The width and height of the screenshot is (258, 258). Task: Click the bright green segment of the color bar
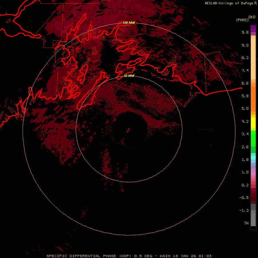(x=253, y=138)
